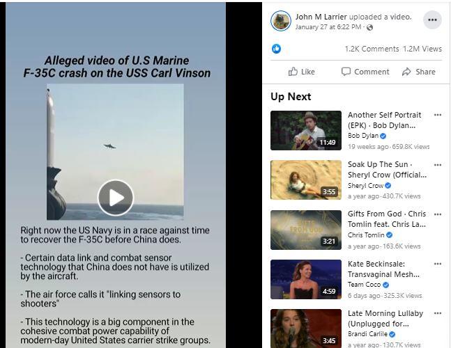Open the Comment box

point(365,72)
